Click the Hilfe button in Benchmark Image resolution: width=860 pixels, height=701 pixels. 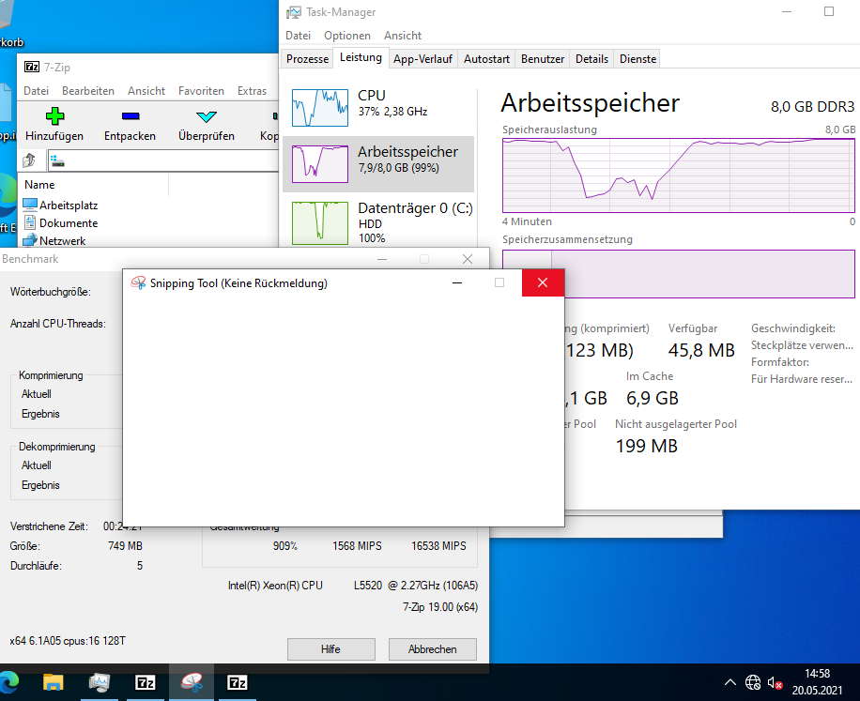(x=331, y=649)
